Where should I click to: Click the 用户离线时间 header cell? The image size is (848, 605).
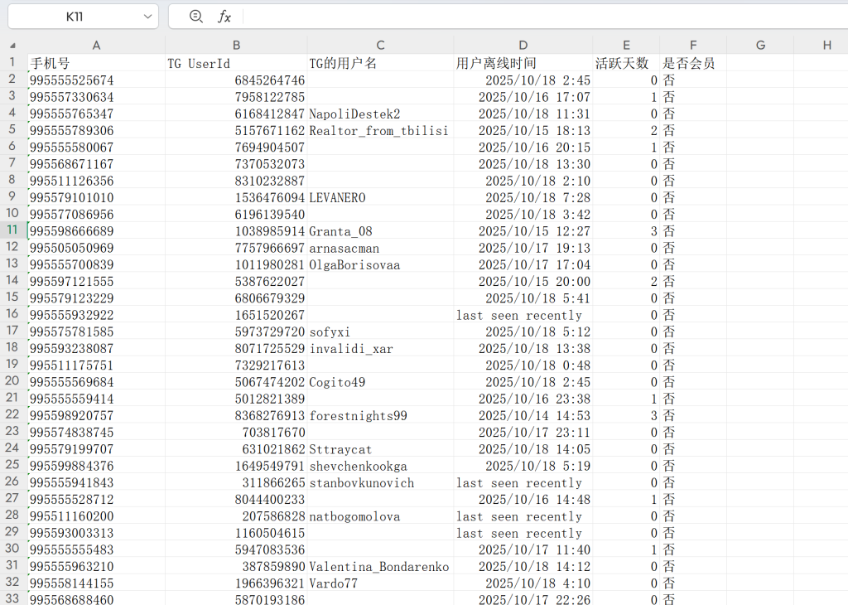(523, 63)
